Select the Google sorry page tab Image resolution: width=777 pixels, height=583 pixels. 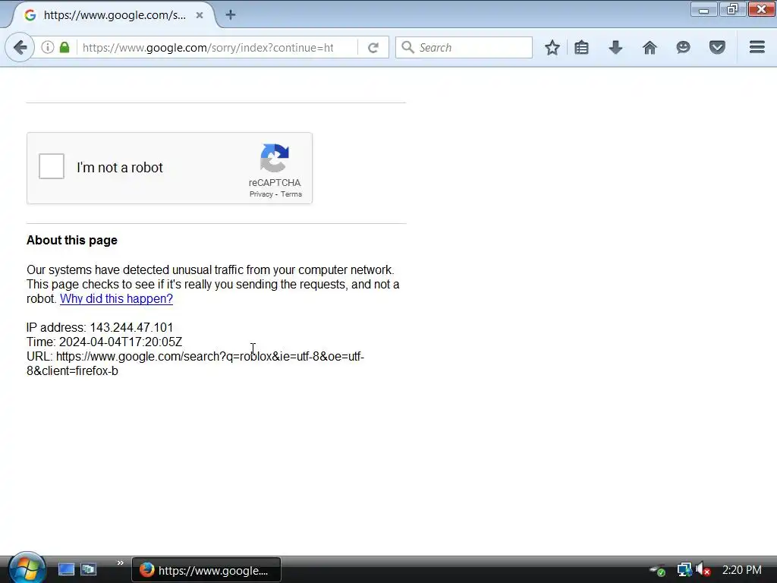tap(114, 15)
